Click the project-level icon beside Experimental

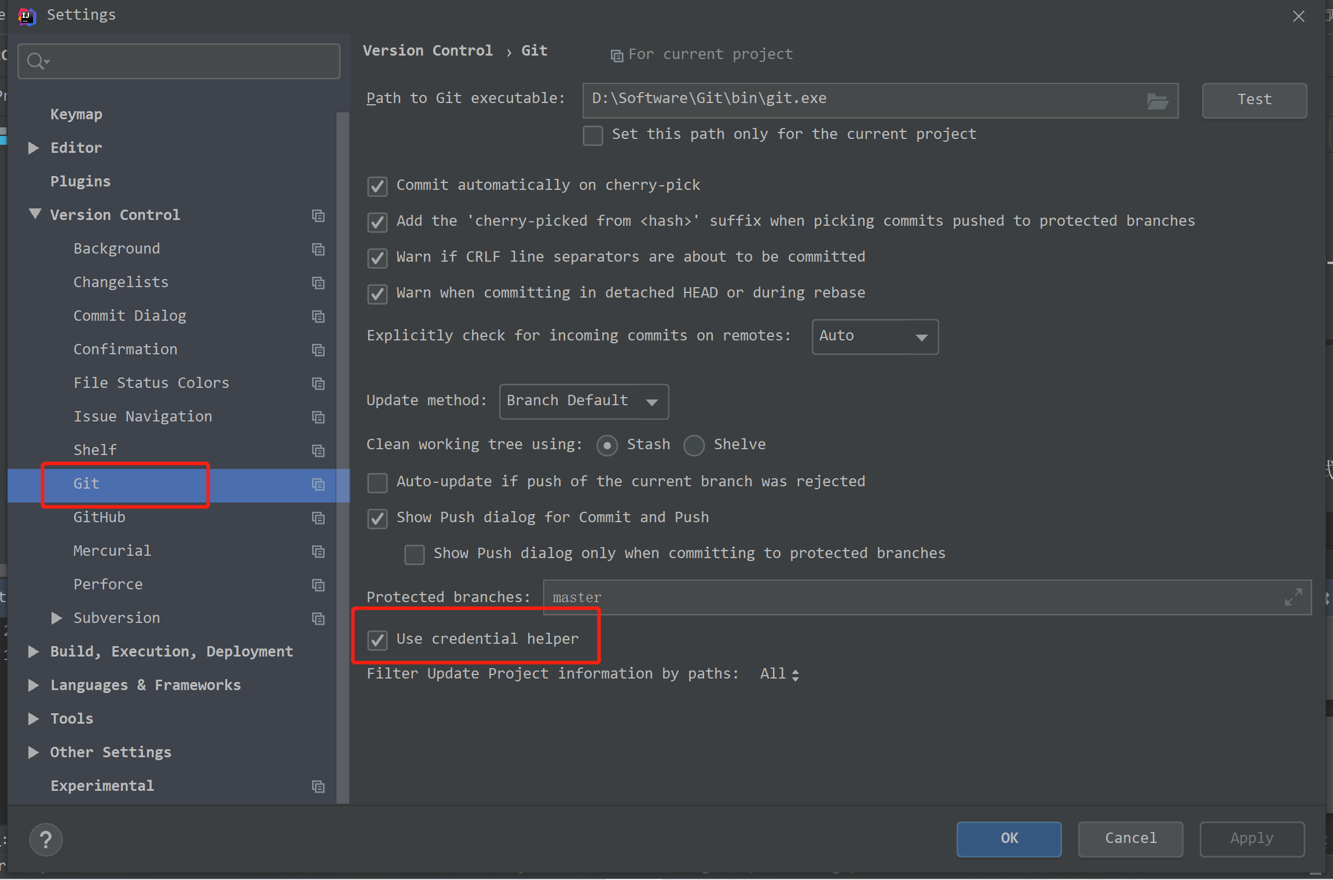click(x=318, y=786)
